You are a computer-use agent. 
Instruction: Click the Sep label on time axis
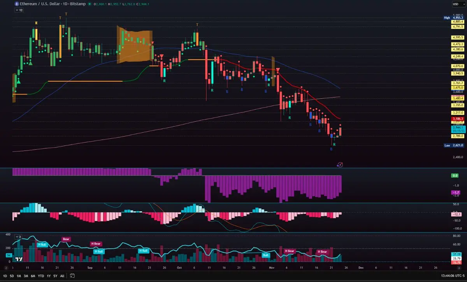(x=90, y=268)
